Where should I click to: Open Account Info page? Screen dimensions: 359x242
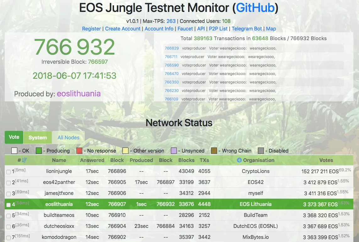pos(159,29)
